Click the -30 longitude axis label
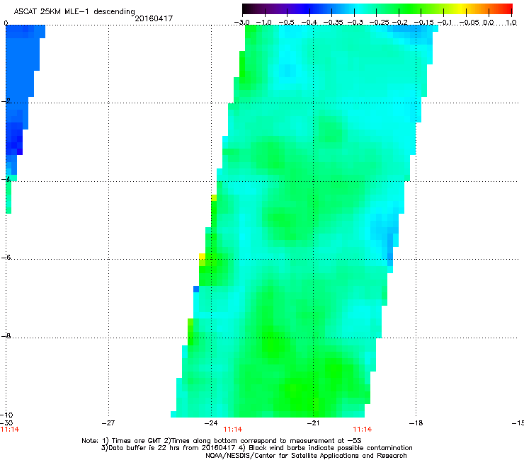Viewport: 524px width, 460px height. (6, 423)
